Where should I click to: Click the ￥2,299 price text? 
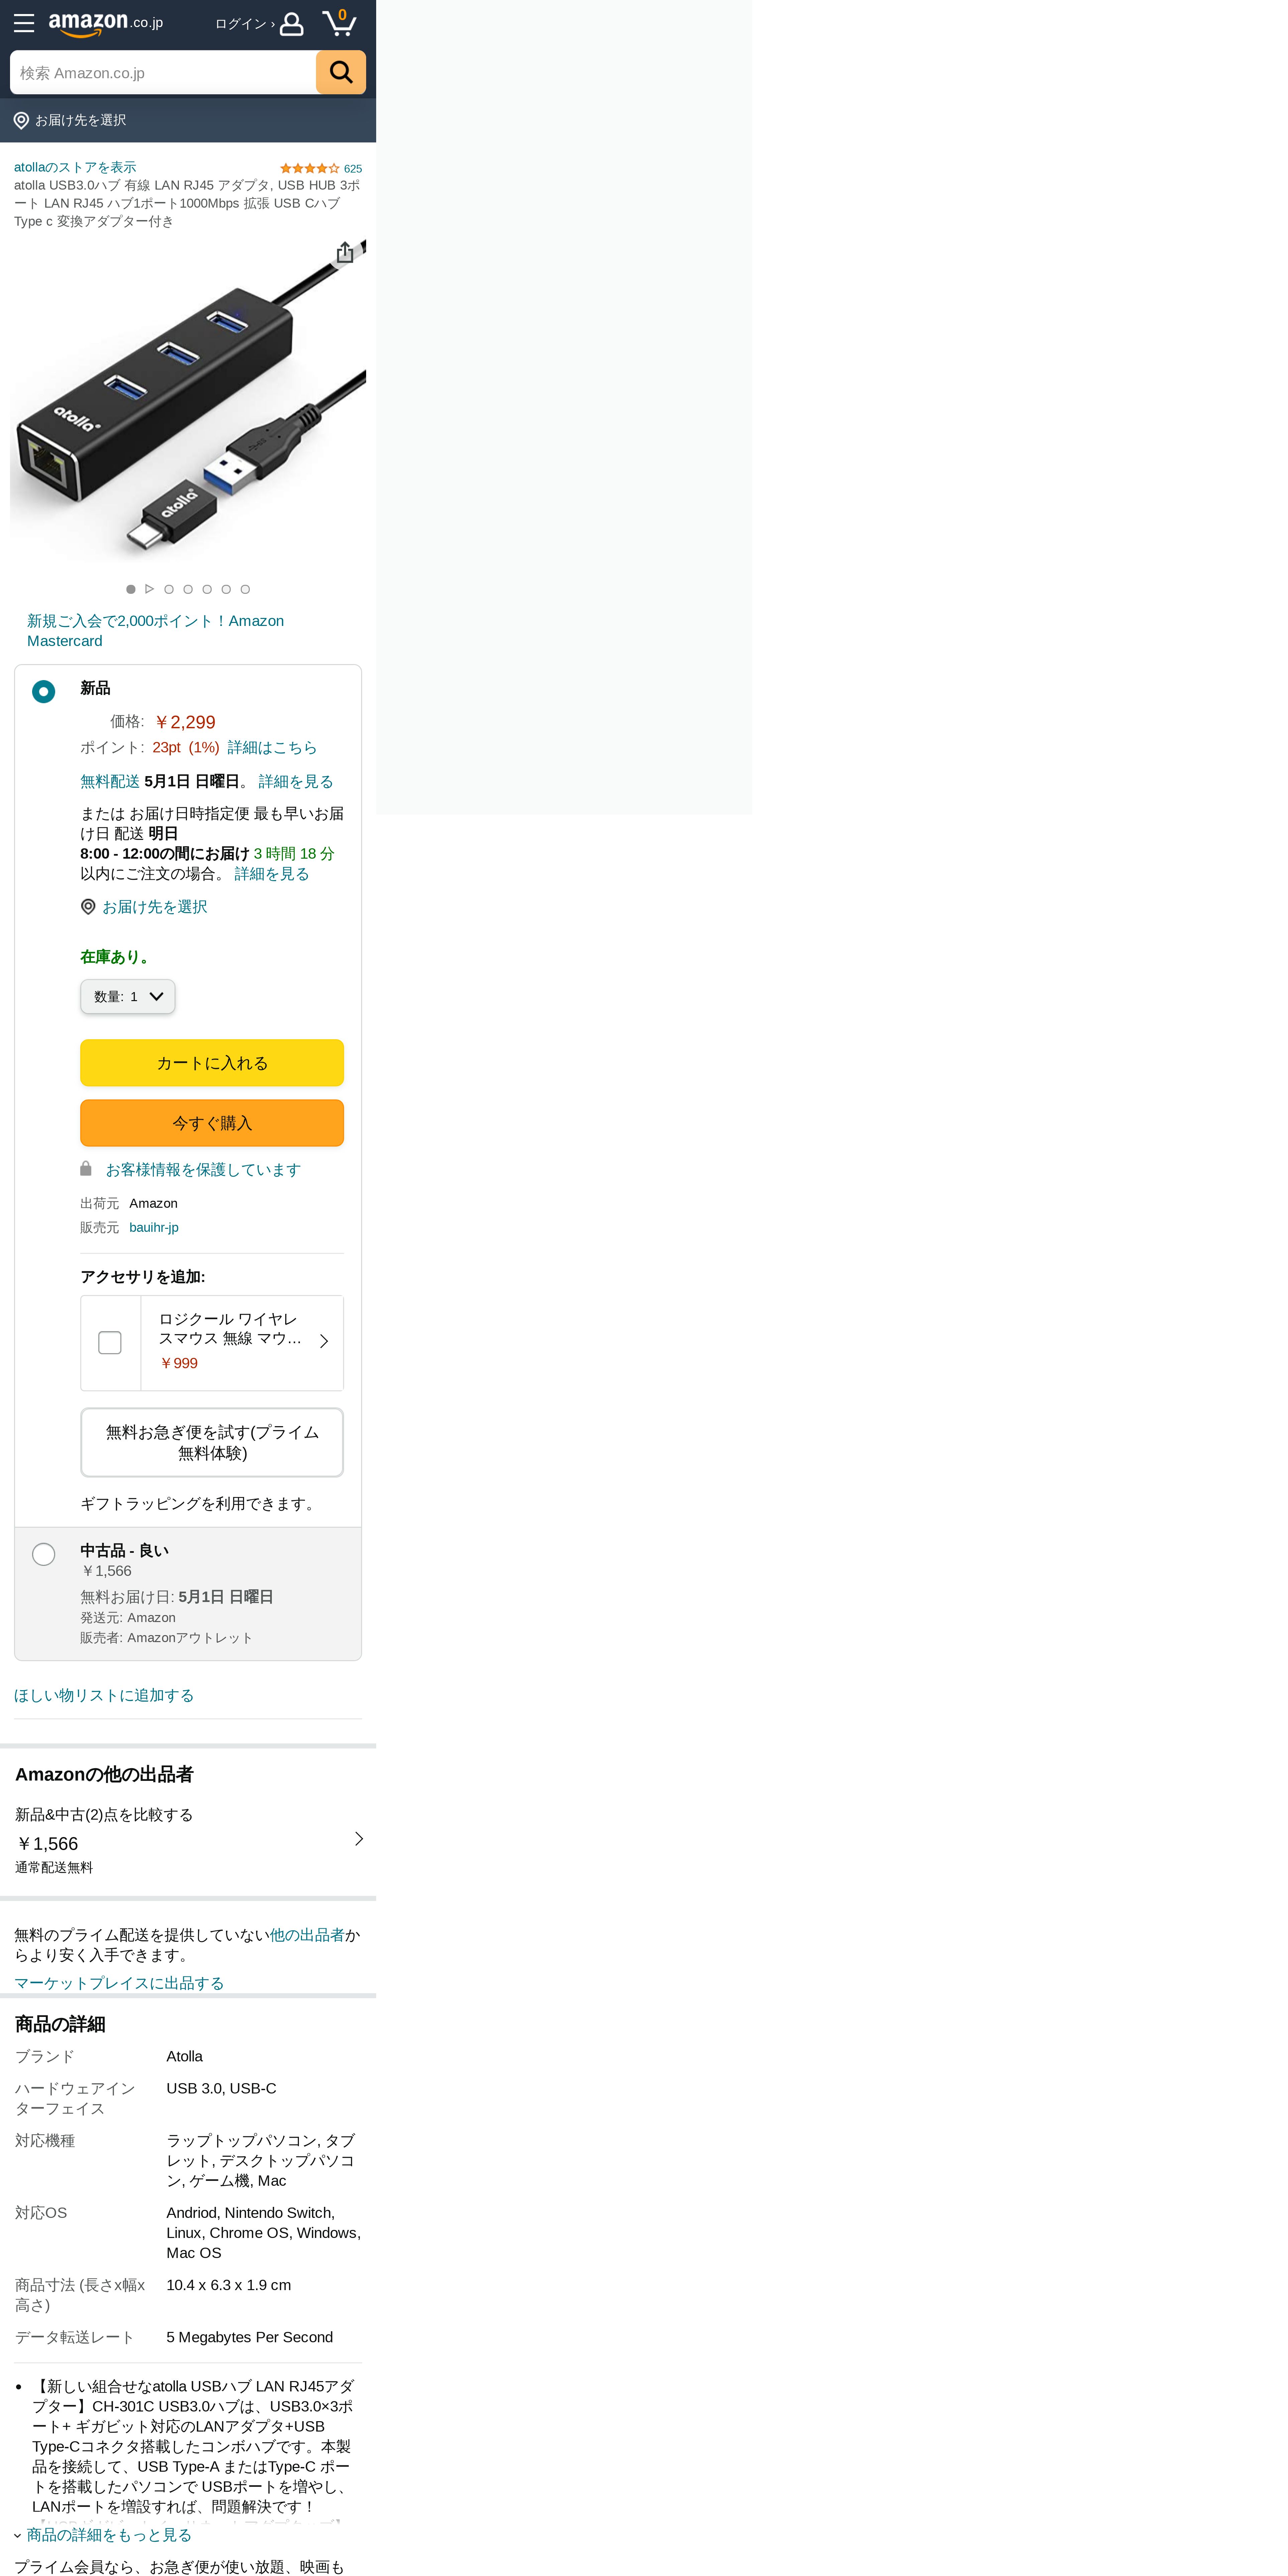tap(185, 722)
